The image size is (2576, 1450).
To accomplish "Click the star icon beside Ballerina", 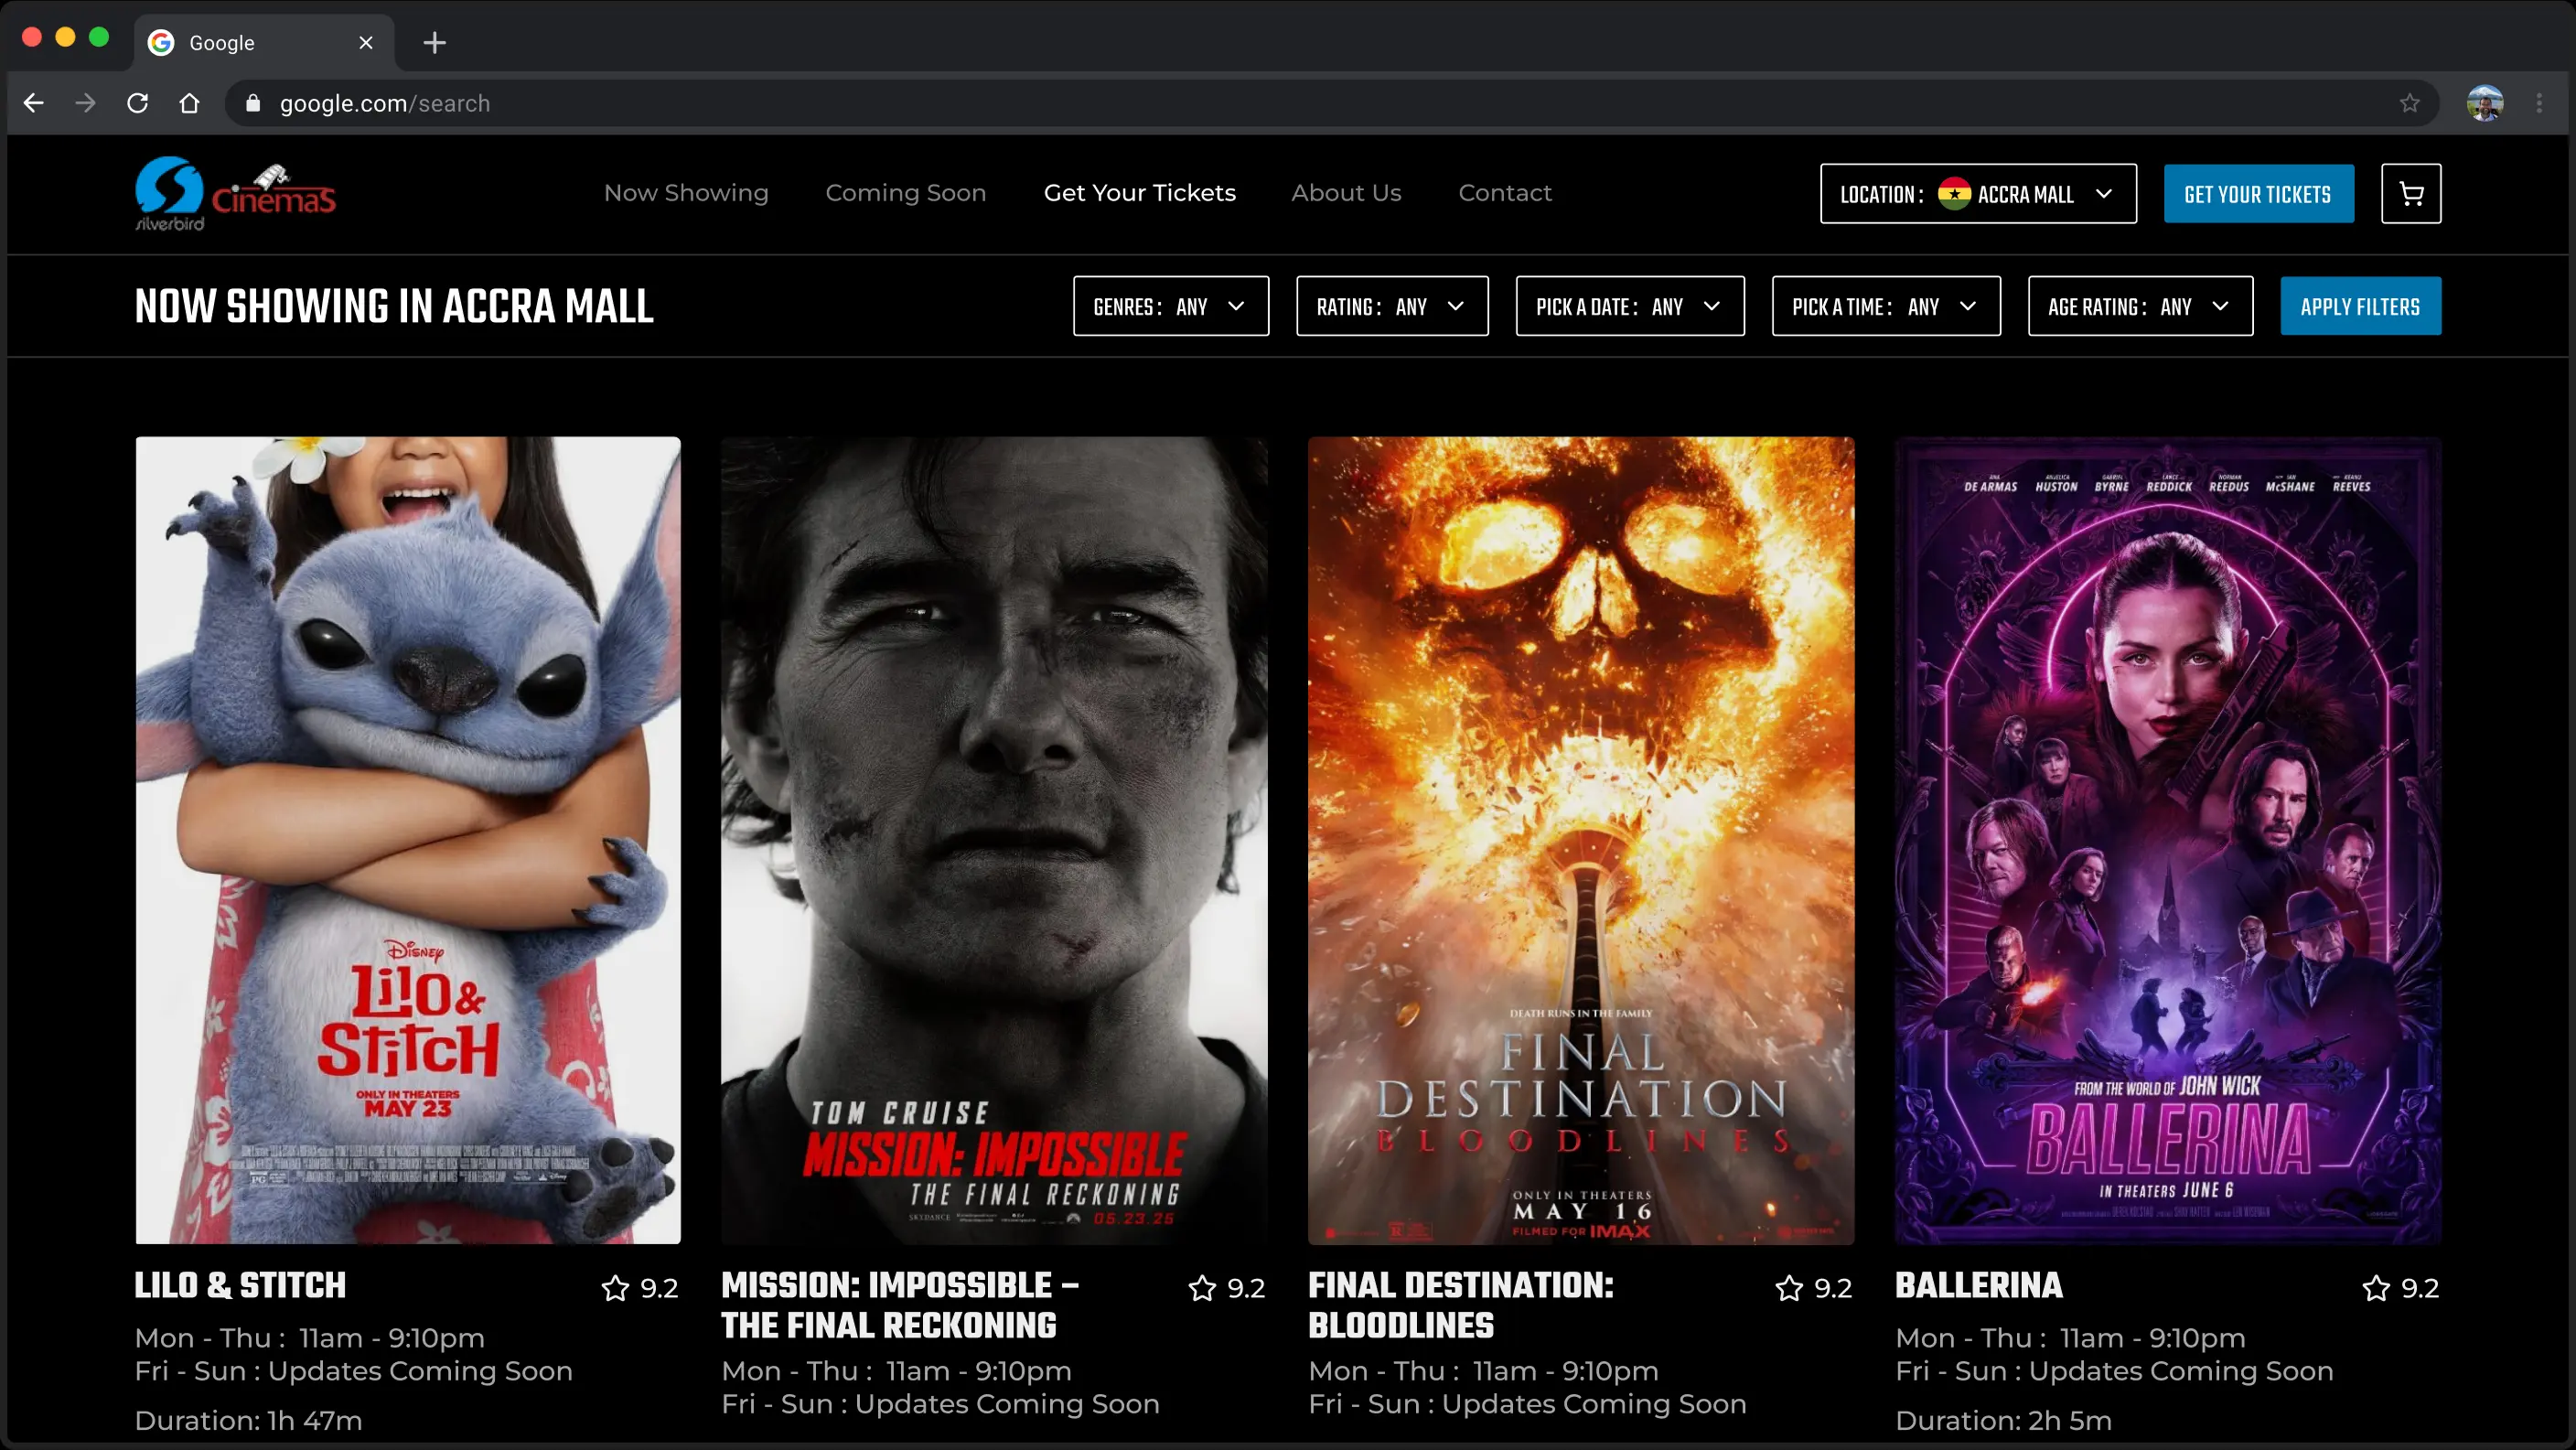I will coord(2376,1288).
